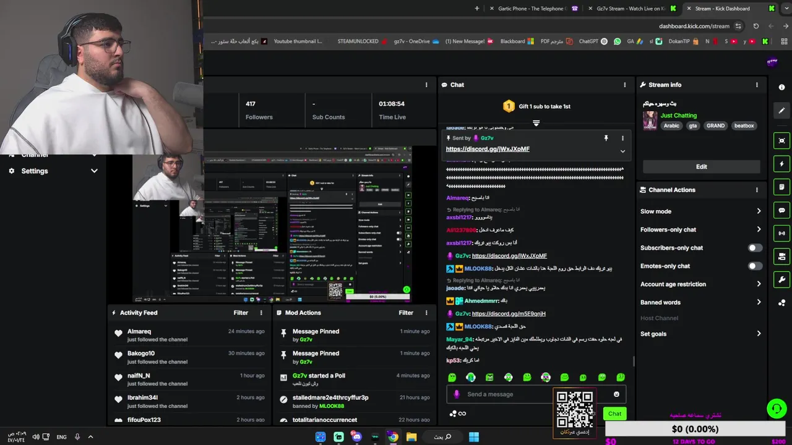The image size is (792, 445).
Task: Click the chat panel scrollbar
Action: point(633,361)
